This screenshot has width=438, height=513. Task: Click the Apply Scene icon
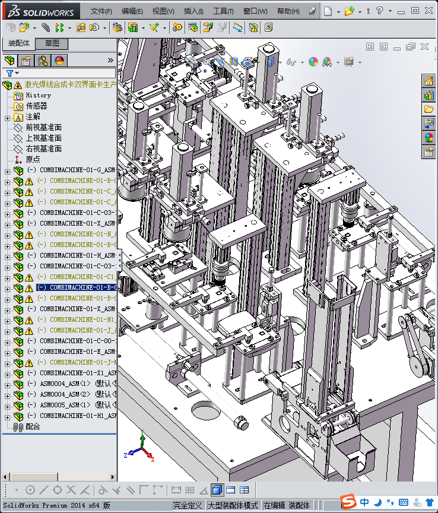tap(327, 62)
